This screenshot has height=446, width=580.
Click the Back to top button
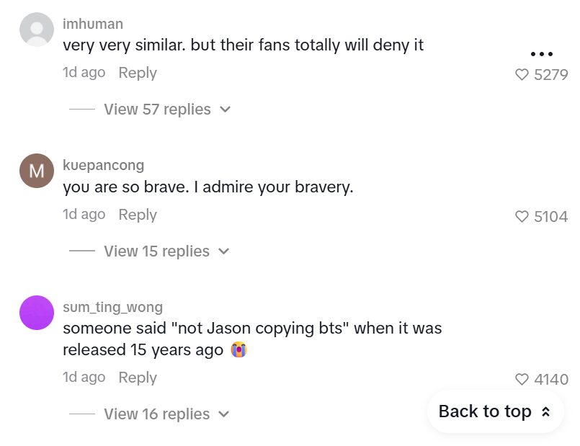click(x=485, y=411)
